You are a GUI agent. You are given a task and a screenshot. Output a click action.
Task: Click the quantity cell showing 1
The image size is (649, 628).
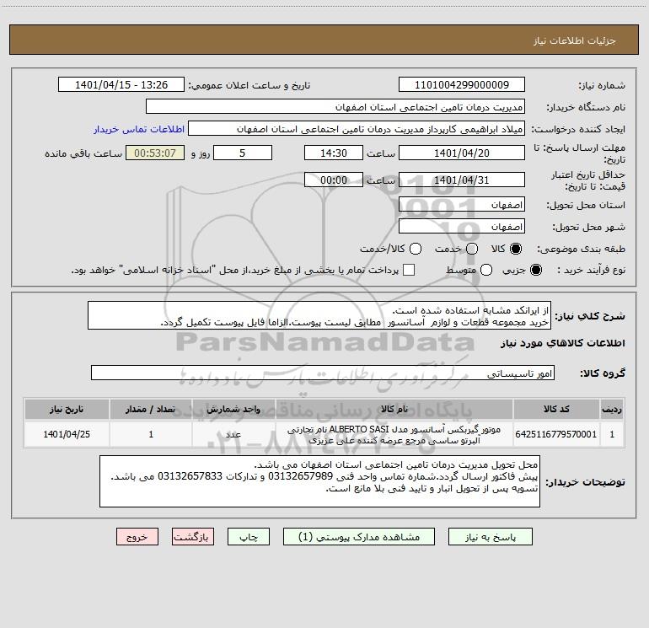151,434
